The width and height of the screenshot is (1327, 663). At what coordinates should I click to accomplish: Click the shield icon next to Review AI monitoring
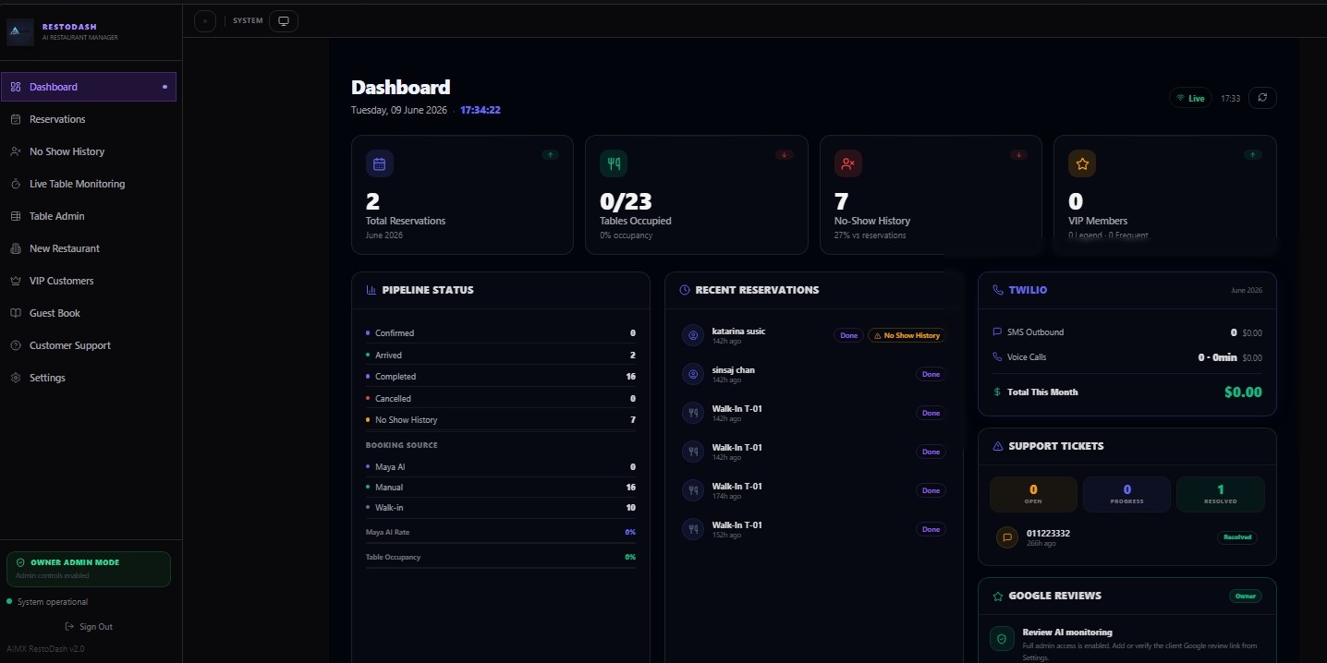1002,639
